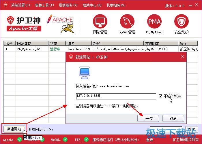Open the MySQL管理 dolphin icon
Image resolution: width=202 pixels, height=144 pixels.
(x=127, y=21)
